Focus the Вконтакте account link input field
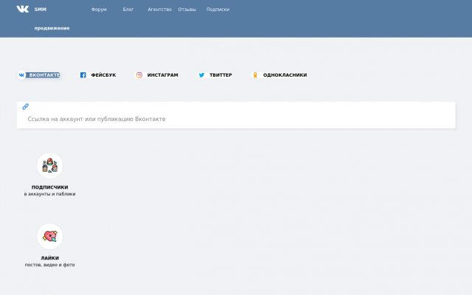This screenshot has height=295, width=472. [x=236, y=115]
